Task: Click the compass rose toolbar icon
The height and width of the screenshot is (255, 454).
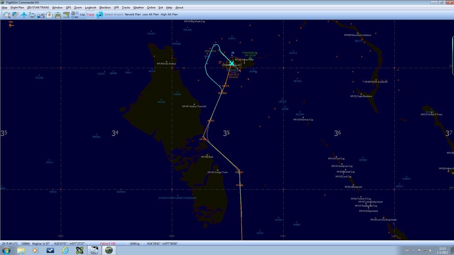Action: click(x=49, y=15)
